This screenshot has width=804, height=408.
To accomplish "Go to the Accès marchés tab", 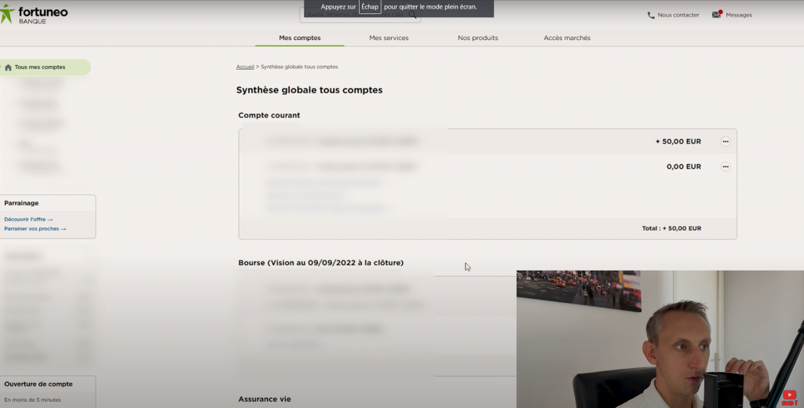I will [x=566, y=38].
